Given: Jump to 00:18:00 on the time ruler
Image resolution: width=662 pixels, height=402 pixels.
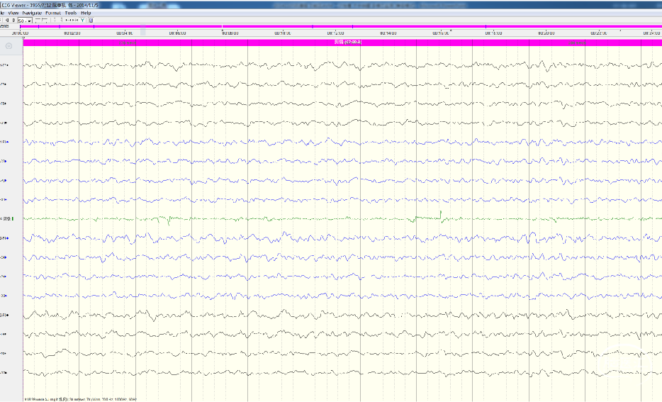Looking at the screenshot, I should coord(493,33).
